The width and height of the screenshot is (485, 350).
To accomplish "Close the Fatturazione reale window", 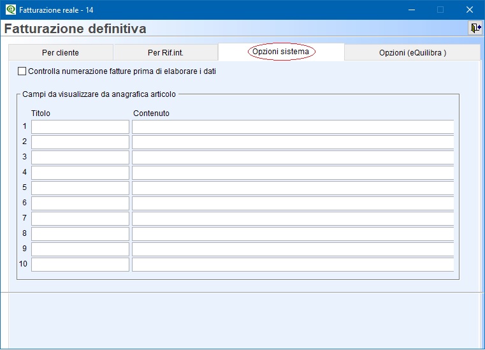I will [469, 10].
